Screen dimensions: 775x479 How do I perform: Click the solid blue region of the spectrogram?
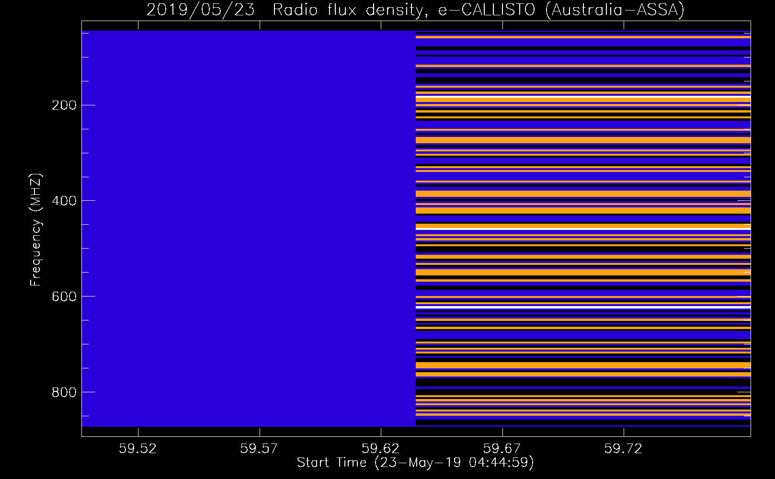[249, 228]
